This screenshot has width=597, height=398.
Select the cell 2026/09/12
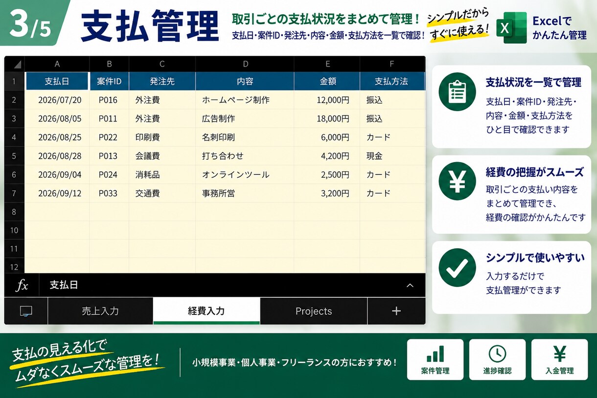coord(57,193)
